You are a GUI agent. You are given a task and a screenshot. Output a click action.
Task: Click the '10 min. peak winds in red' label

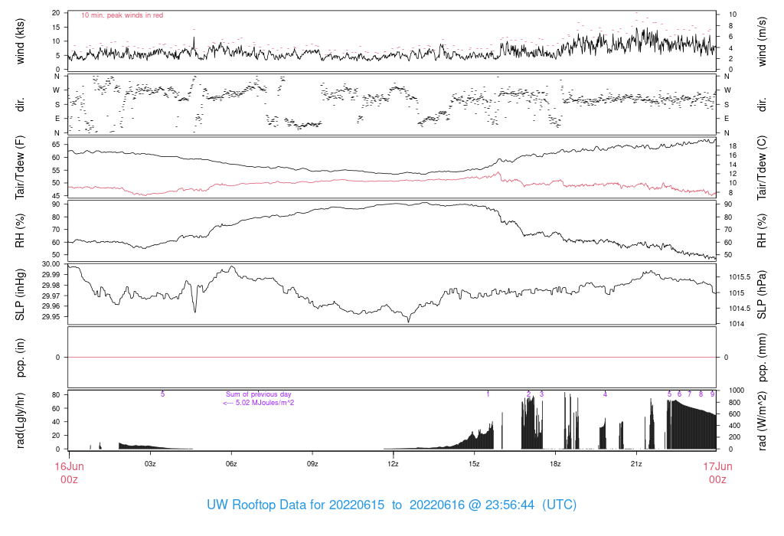click(122, 15)
